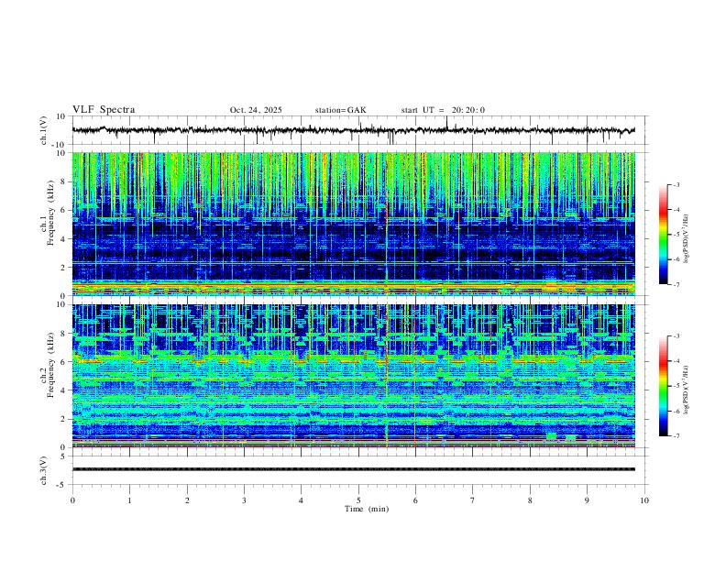Click the ch.2 spectrogram plot area
The image size is (726, 561).
tap(353, 376)
